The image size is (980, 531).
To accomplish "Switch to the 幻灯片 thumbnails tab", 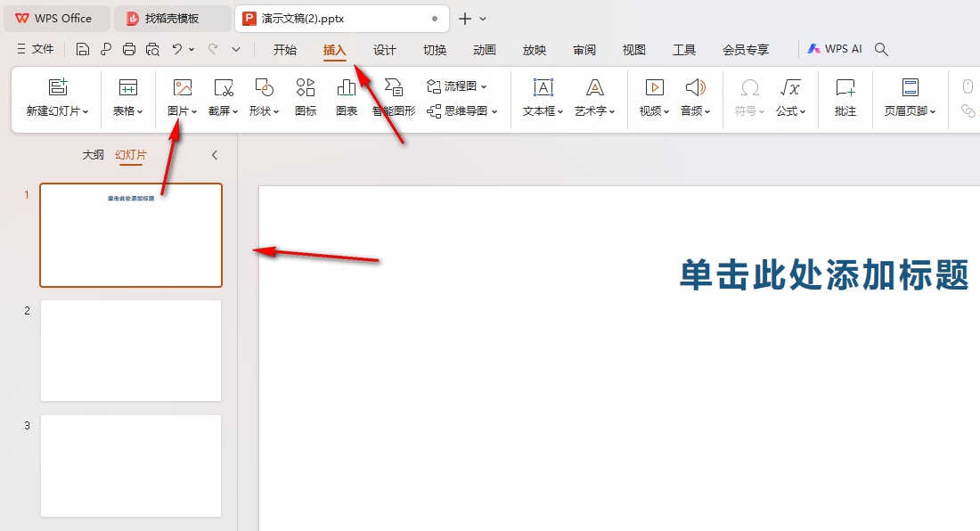I will 131,155.
